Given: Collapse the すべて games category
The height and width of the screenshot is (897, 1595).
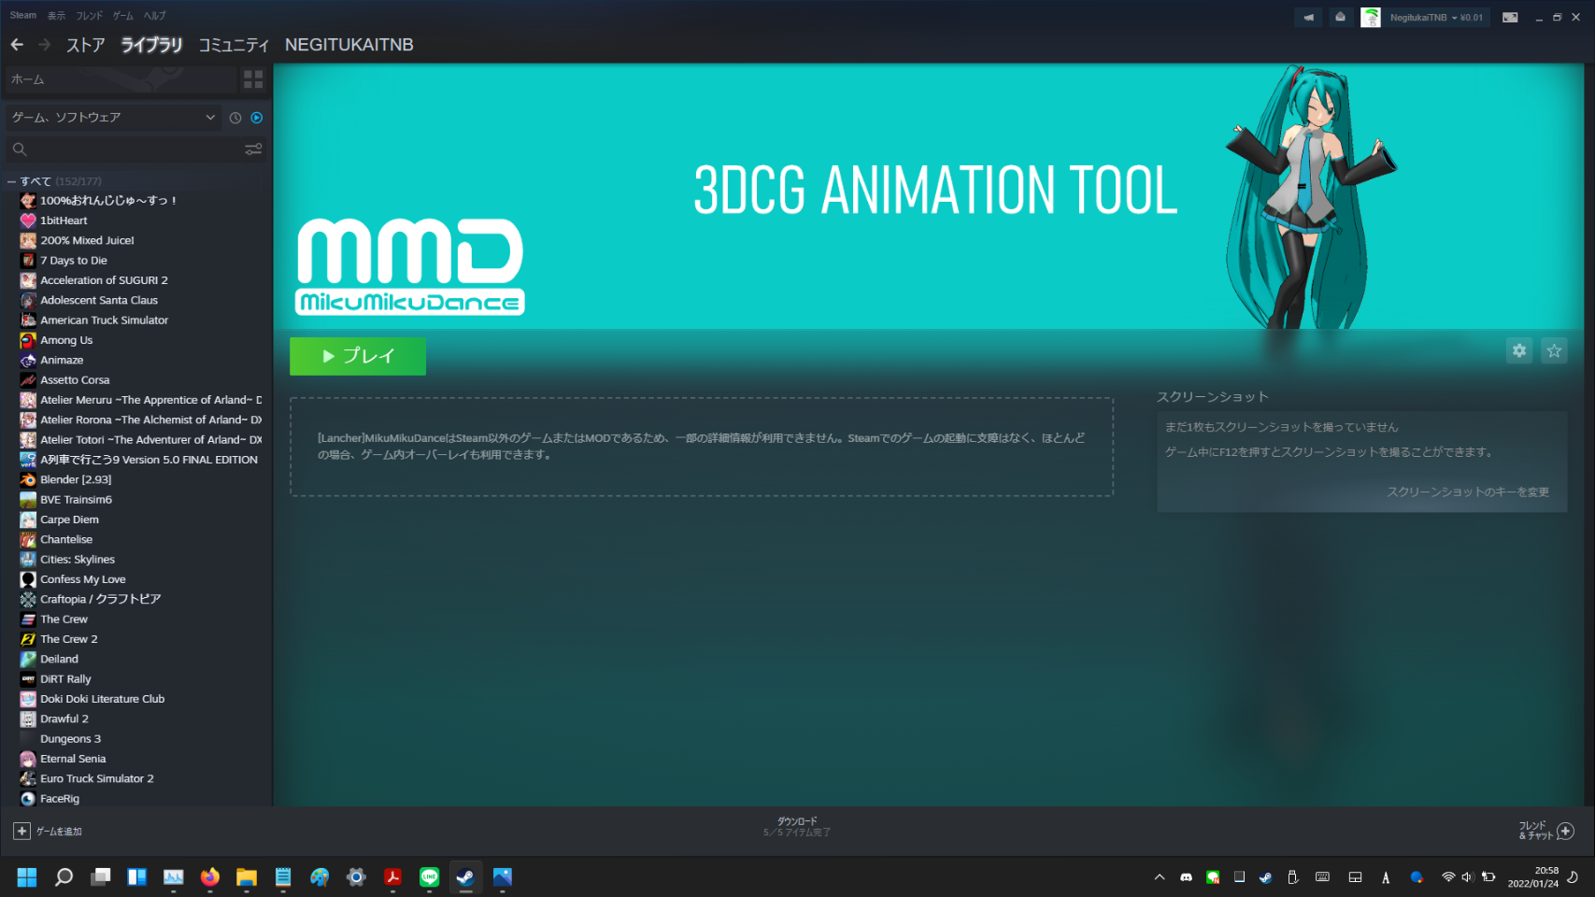Looking at the screenshot, I should point(11,181).
